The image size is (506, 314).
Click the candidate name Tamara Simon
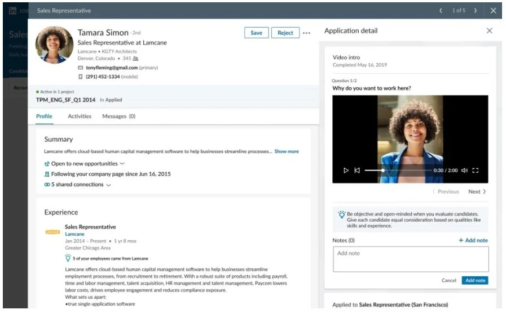click(103, 33)
